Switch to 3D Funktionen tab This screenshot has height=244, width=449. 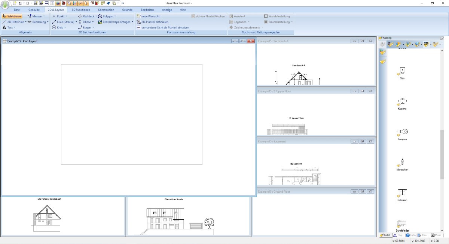pos(81,10)
